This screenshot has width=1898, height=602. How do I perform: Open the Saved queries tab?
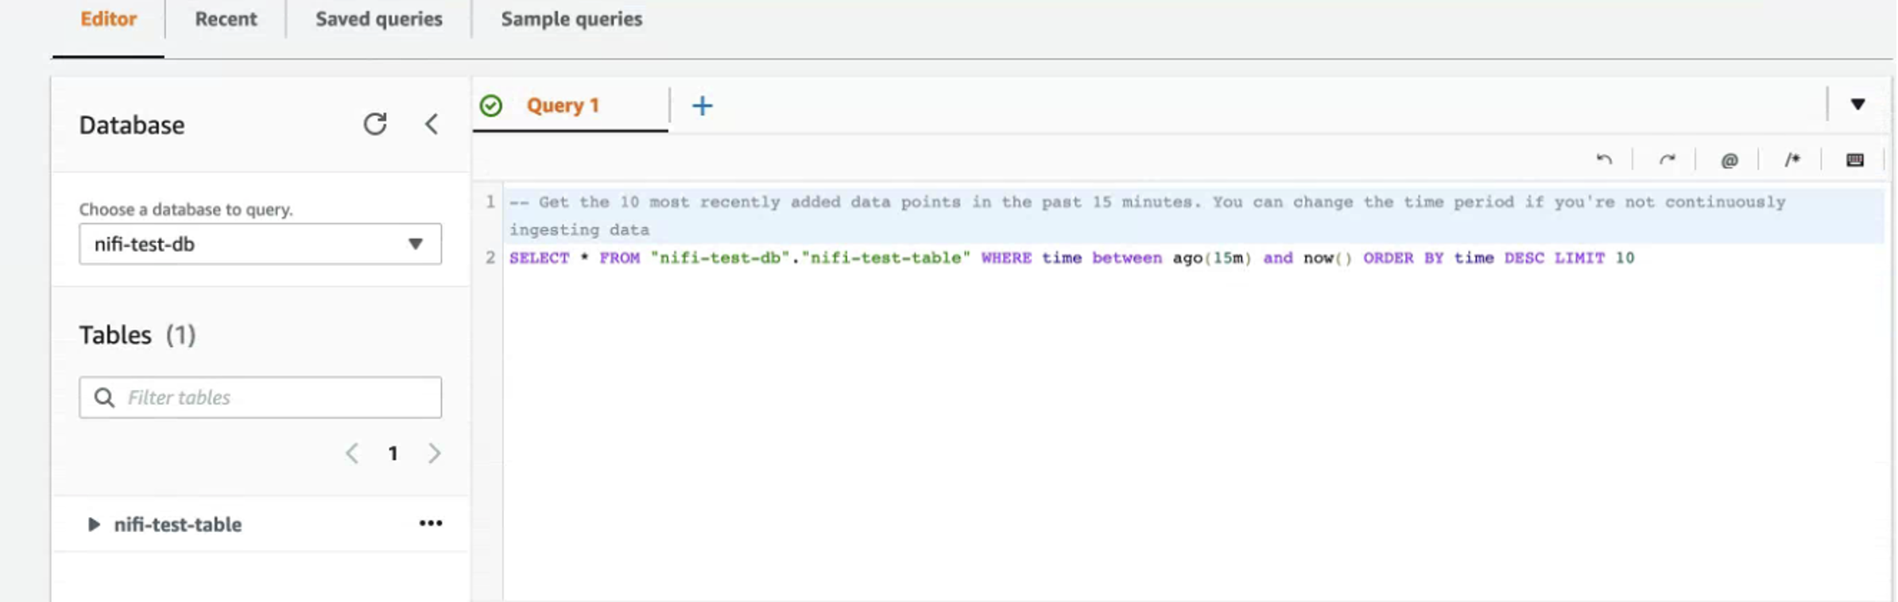coord(378,19)
